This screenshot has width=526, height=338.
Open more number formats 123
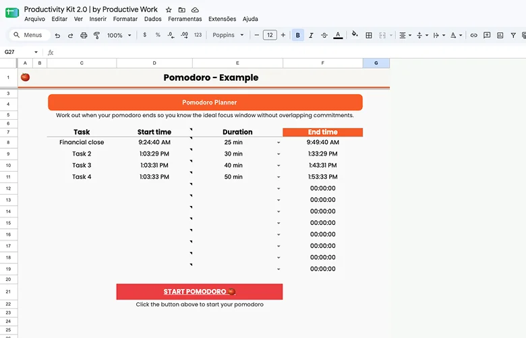point(198,35)
